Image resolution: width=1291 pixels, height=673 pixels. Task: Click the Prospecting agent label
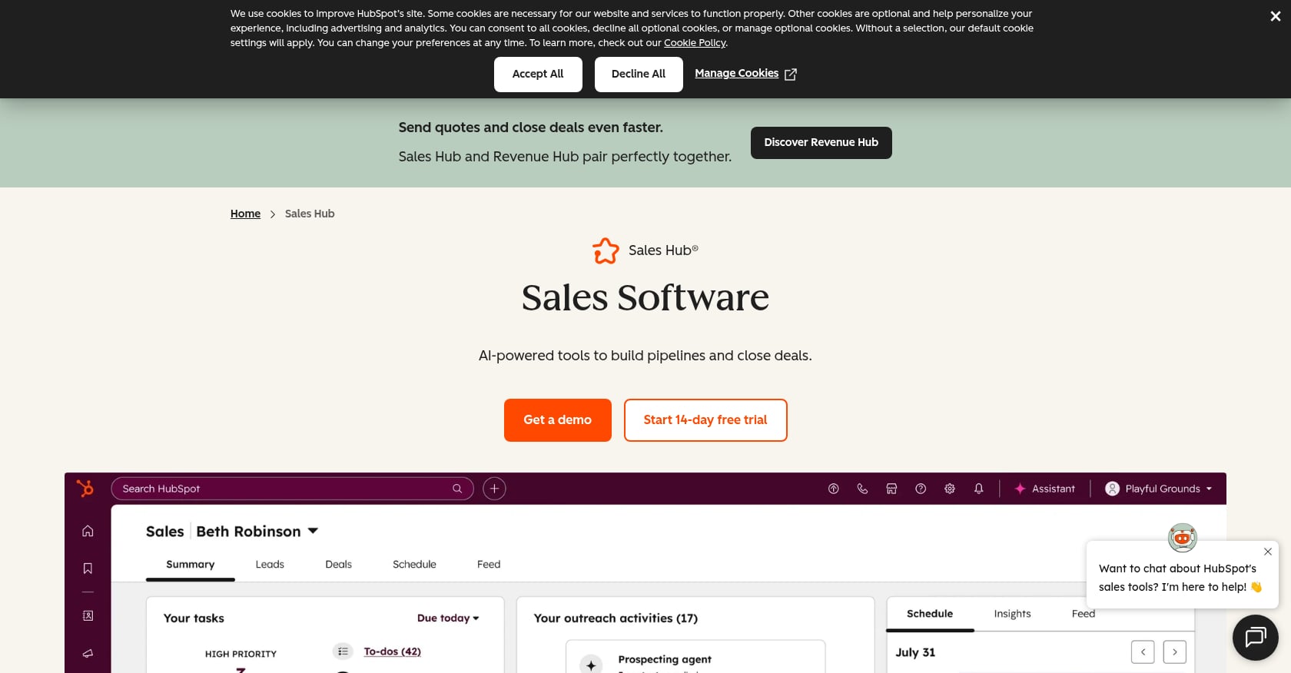pyautogui.click(x=665, y=659)
